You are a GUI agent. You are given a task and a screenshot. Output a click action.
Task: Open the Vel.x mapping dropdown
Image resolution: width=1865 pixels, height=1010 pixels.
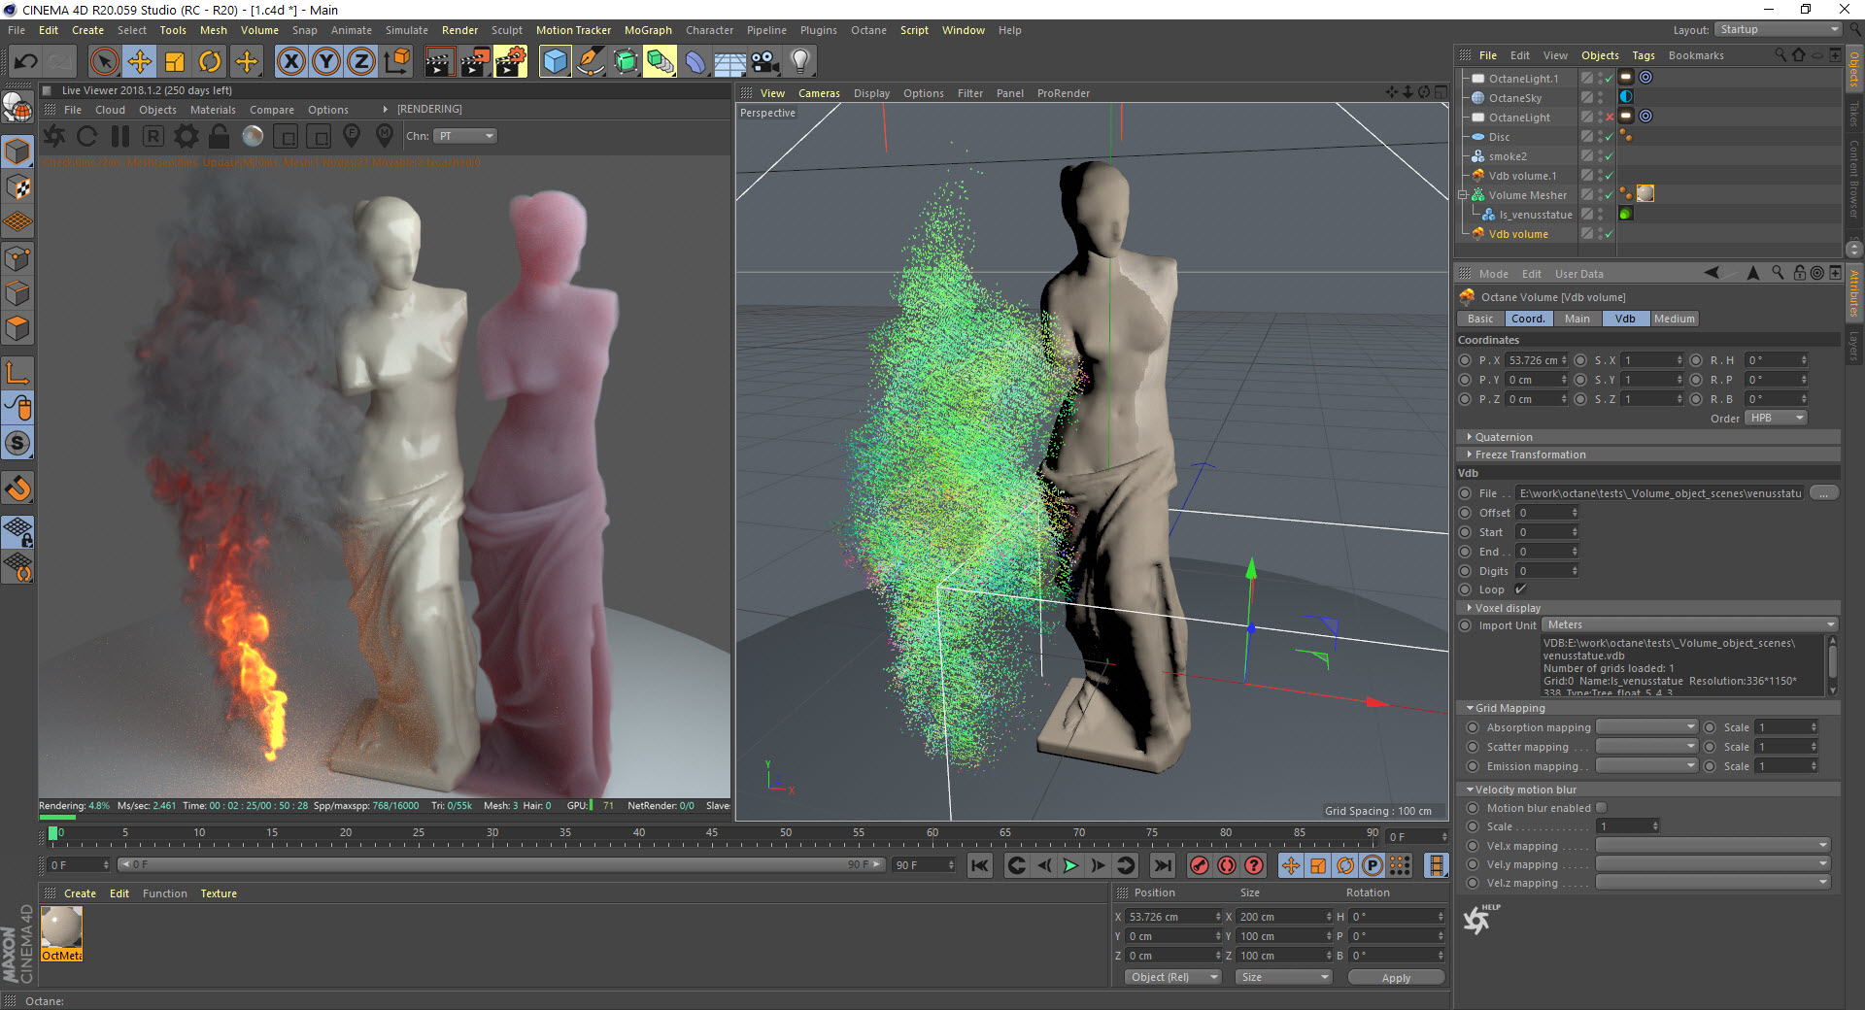pos(1713,846)
